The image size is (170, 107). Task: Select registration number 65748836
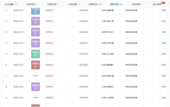click(x=84, y=32)
